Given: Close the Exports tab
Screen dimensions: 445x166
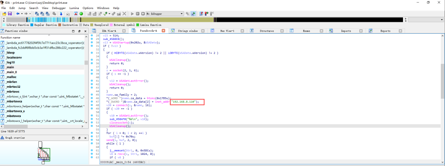Looking at the screenshot, I should point(400,31).
